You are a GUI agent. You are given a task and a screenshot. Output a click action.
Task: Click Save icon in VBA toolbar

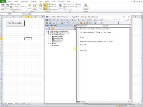pyautogui.click(x=54, y=23)
